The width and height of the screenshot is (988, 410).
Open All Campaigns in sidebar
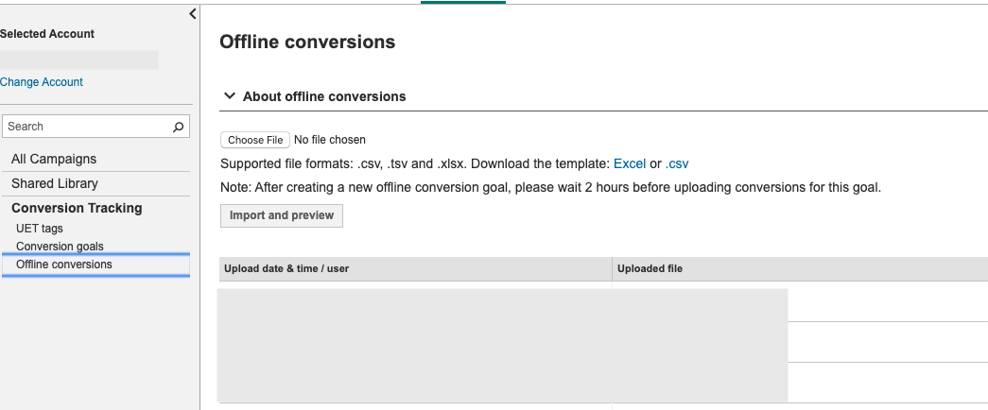click(x=54, y=159)
